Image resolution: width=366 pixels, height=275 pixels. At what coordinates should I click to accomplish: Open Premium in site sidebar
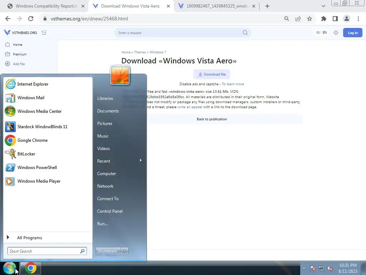coord(16,54)
